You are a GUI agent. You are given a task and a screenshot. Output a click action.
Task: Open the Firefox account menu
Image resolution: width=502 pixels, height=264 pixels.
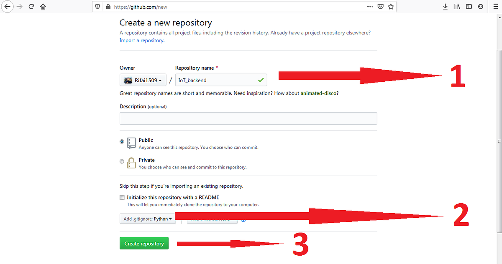tap(480, 6)
